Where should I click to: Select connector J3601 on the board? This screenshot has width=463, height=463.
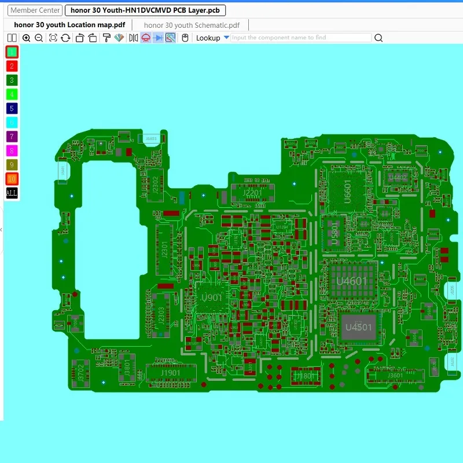(x=395, y=376)
